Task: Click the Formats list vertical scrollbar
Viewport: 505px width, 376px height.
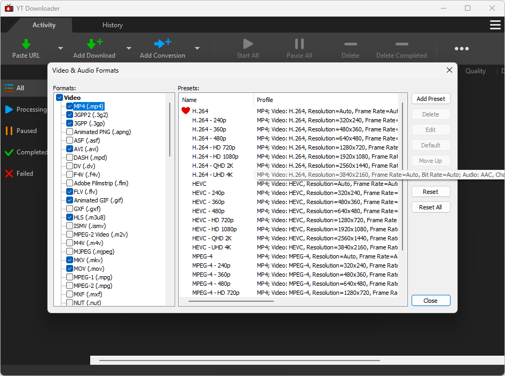Action: (170, 130)
